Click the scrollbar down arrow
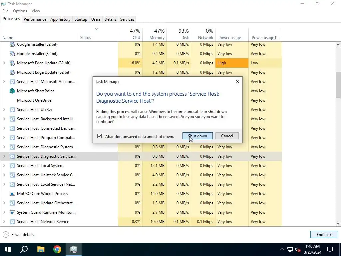This screenshot has height=256, width=341. pyautogui.click(x=338, y=224)
